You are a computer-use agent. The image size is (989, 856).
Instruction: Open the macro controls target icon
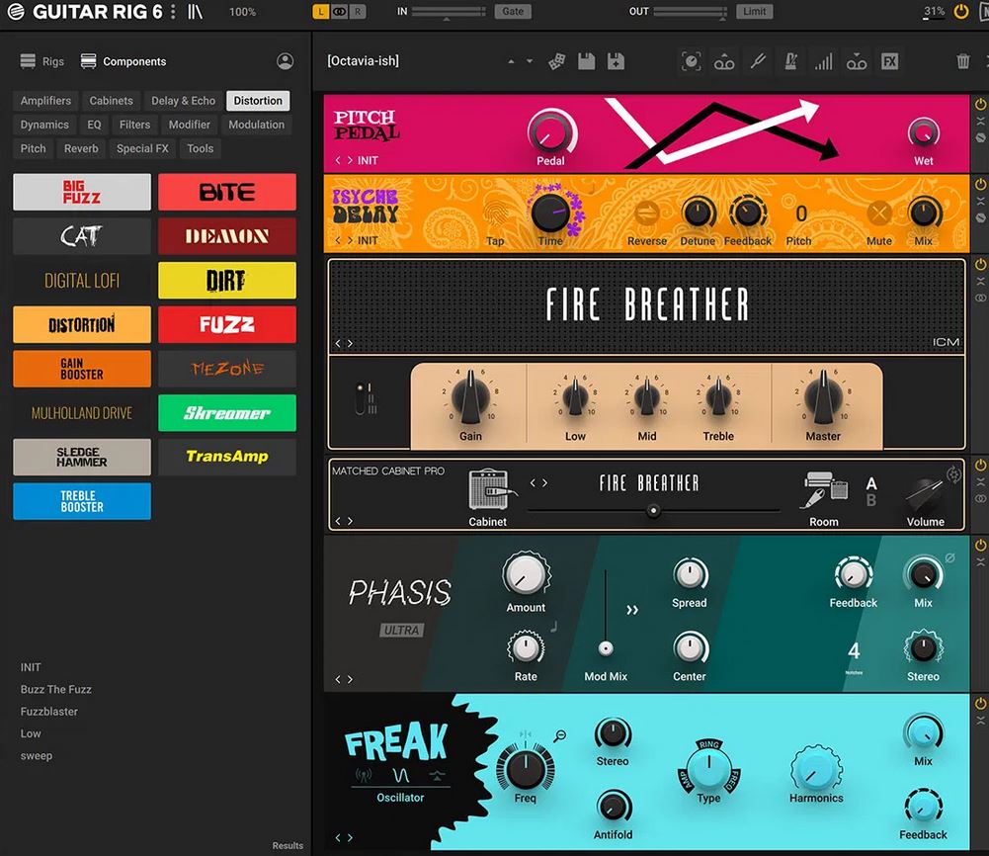(692, 61)
